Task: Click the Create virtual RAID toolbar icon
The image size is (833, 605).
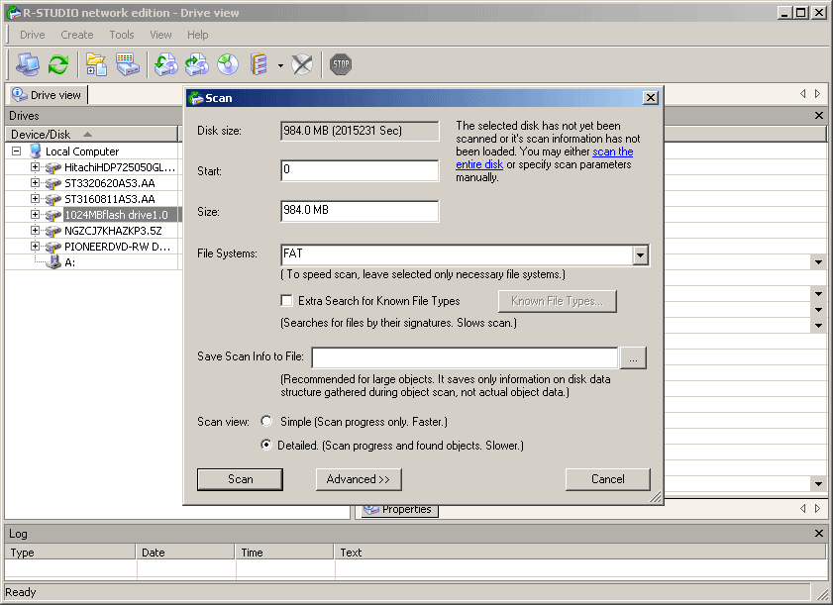Action: [x=259, y=64]
